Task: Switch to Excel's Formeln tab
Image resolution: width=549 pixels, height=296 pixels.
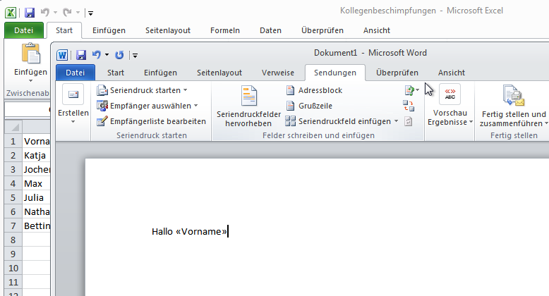Action: (225, 30)
